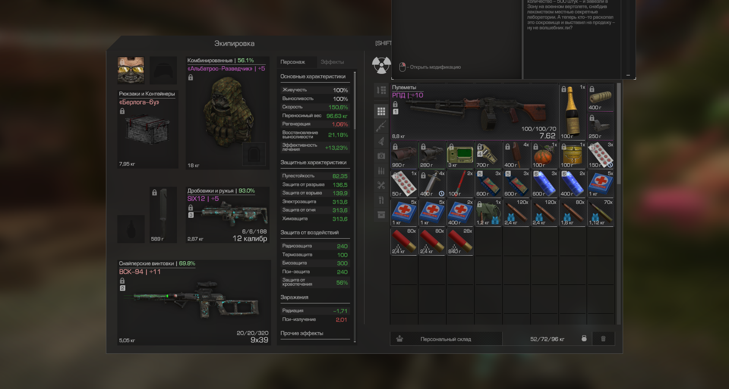This screenshot has width=729, height=389.
Task: Select the 960 г scope item
Action: (404, 155)
